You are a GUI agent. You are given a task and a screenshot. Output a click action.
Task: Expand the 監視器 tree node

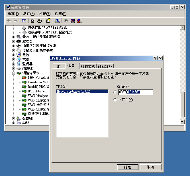[13, 64]
